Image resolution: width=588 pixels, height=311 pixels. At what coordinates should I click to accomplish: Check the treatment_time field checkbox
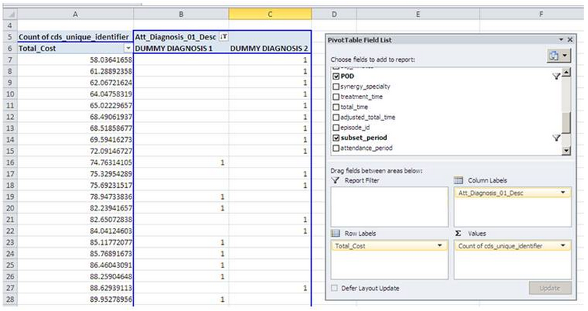pos(336,97)
